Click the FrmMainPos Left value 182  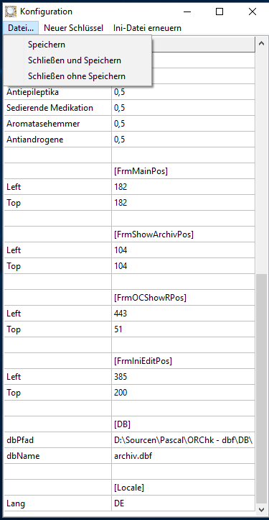(x=184, y=187)
